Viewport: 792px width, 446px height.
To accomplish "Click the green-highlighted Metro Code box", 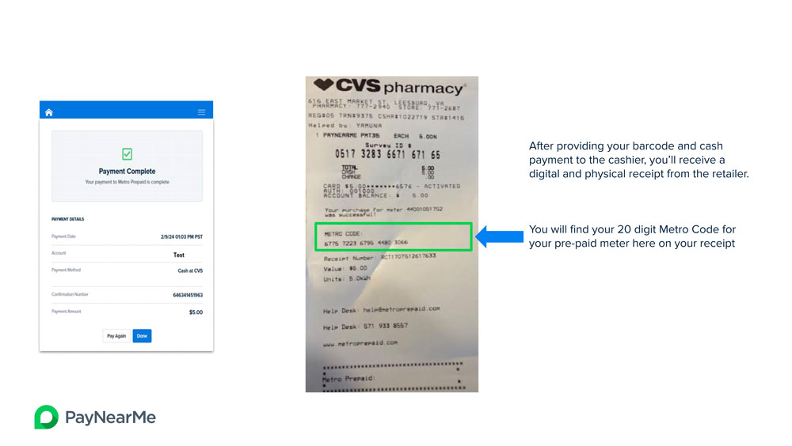I will click(394, 236).
